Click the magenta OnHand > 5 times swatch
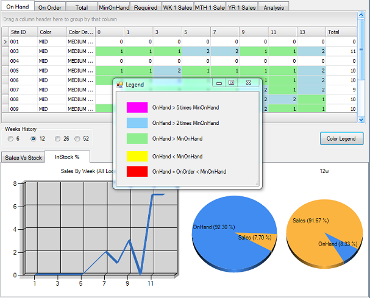Screen dimensions: 370x298 point(137,107)
